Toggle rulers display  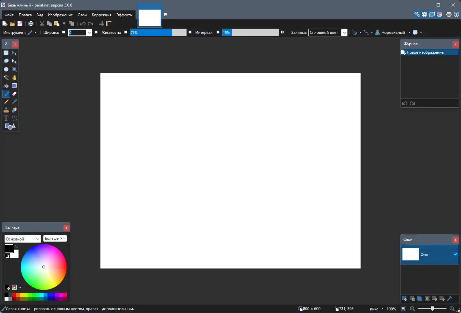[109, 23]
